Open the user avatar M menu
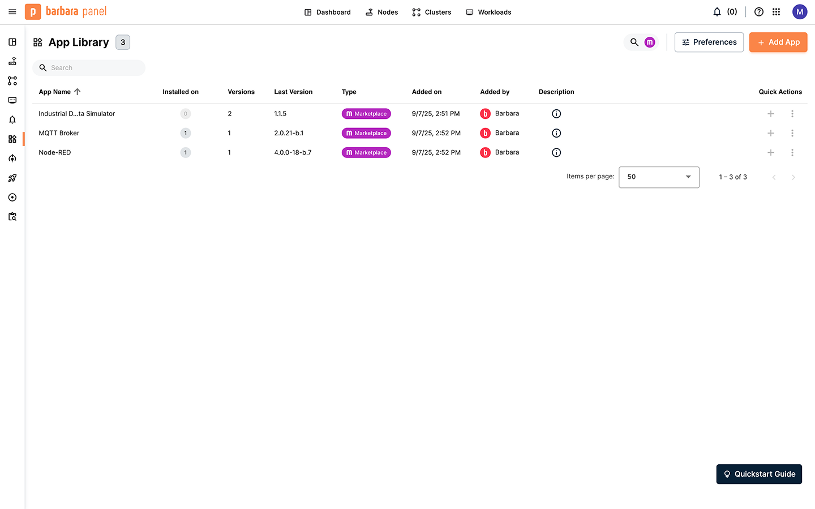Viewport: 815px width, 509px height. 800,12
